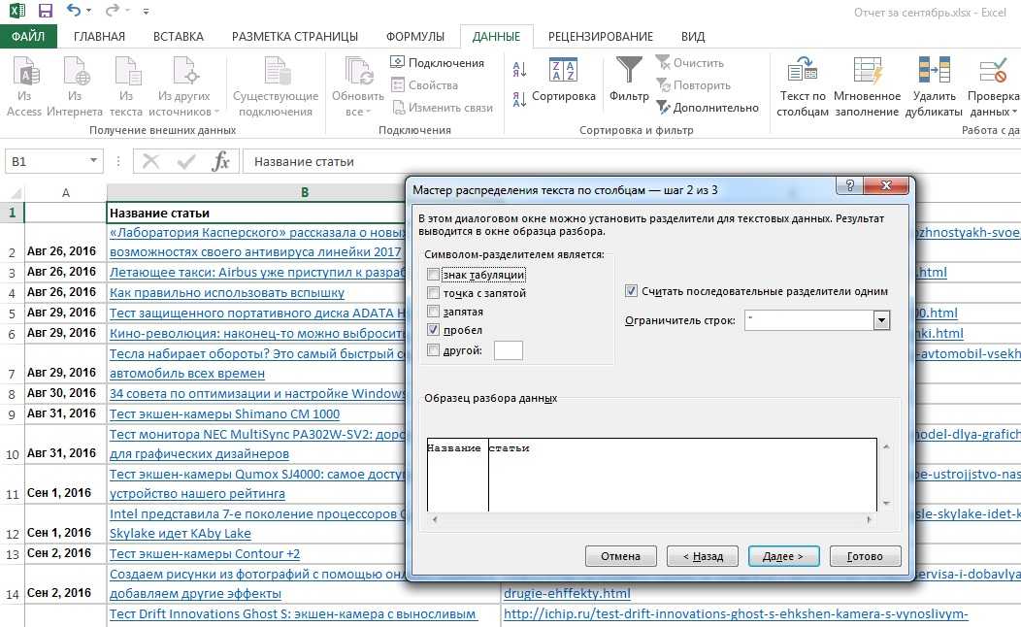Enable запятая delimiter checkbox
The width and height of the screenshot is (1021, 627).
coord(433,312)
